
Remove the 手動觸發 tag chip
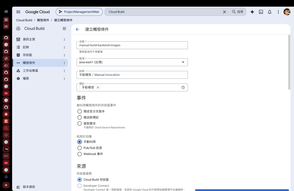[x=98, y=87]
